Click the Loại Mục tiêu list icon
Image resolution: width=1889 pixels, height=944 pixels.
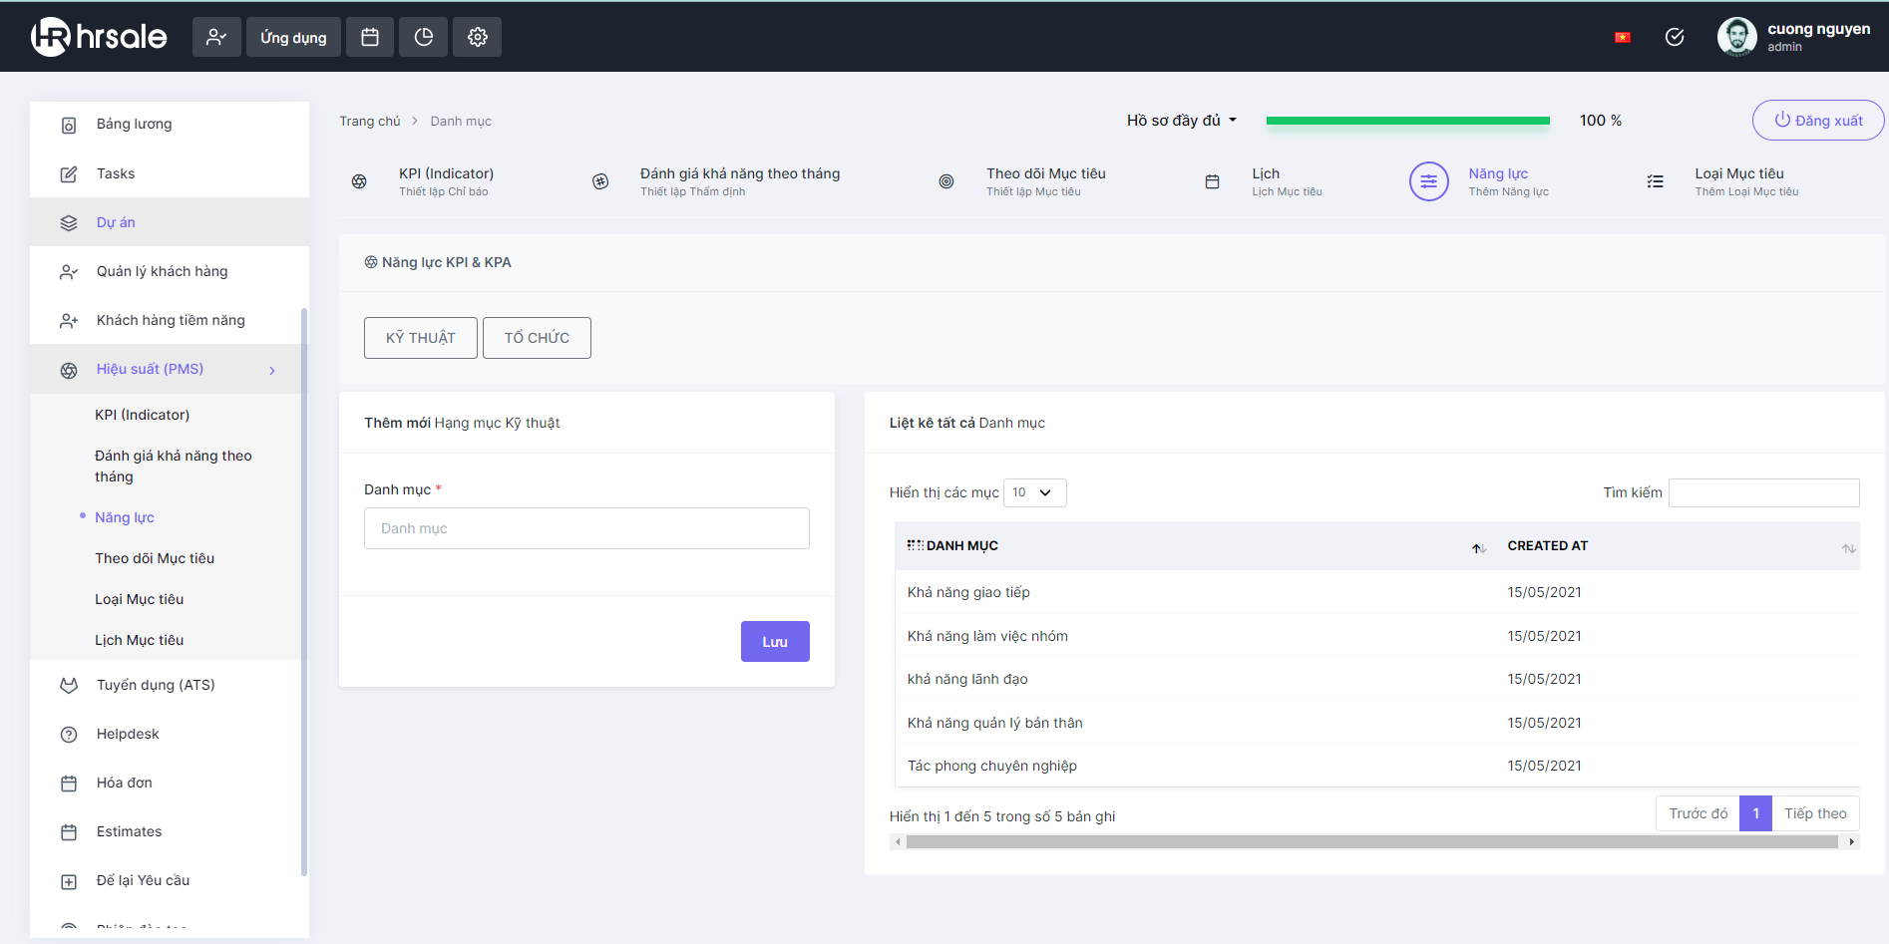(x=1656, y=181)
